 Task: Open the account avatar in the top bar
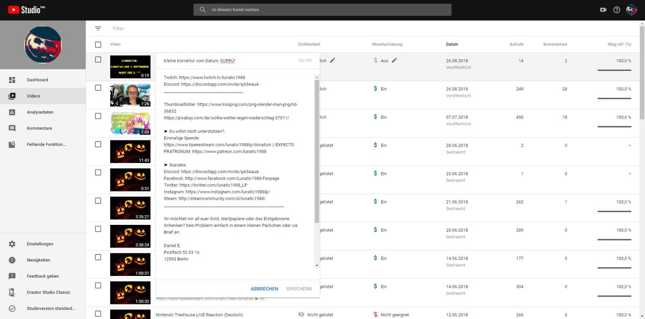[632, 10]
